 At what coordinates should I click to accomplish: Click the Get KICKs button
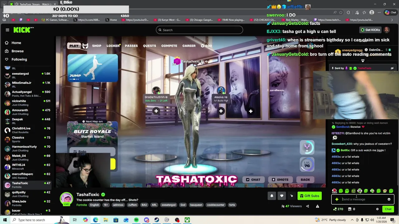click(370, 30)
